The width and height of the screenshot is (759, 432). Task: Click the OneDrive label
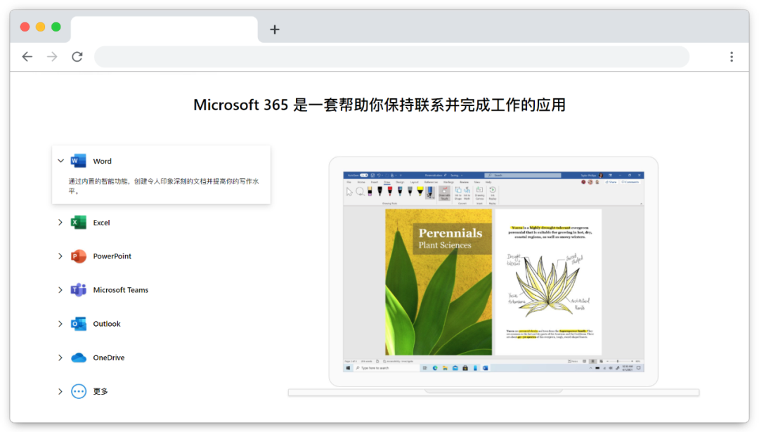[x=108, y=358]
